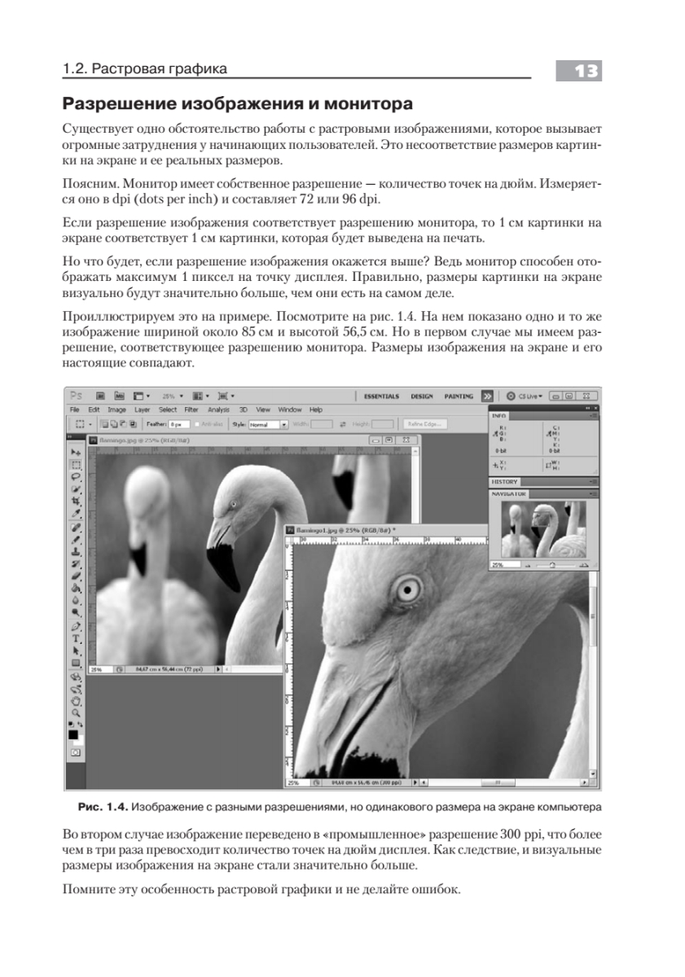Select the Move tool
Screen dimensions: 685x977
75,451
